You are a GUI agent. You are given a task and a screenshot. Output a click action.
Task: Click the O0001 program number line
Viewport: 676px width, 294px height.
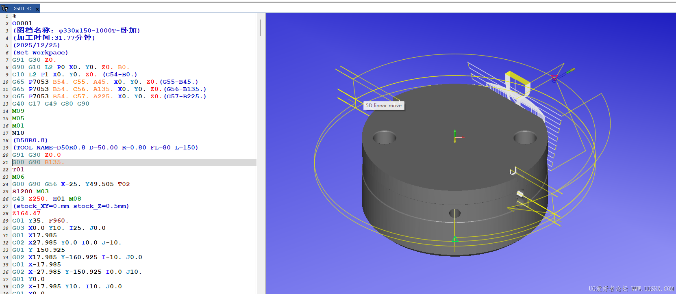[x=22, y=24]
